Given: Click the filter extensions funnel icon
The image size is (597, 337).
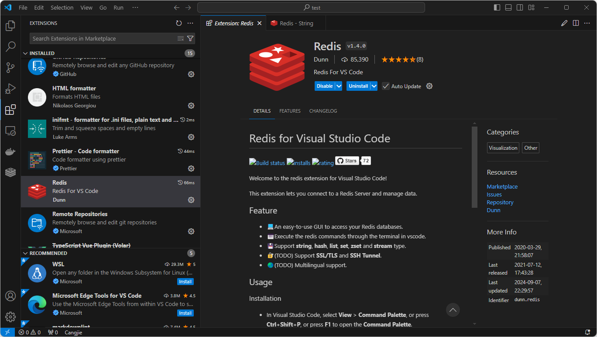Looking at the screenshot, I should point(190,38).
